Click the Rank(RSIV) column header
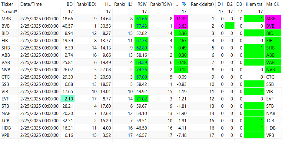The image size is (282, 142). pyautogui.click(x=161, y=4)
